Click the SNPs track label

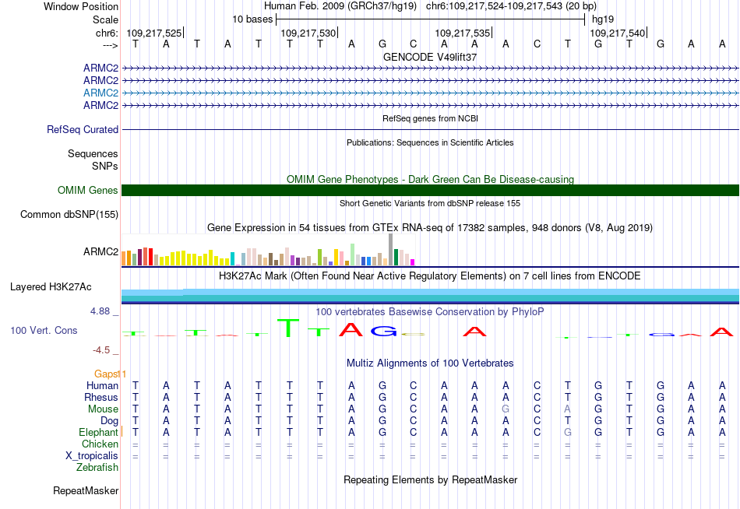(x=105, y=166)
